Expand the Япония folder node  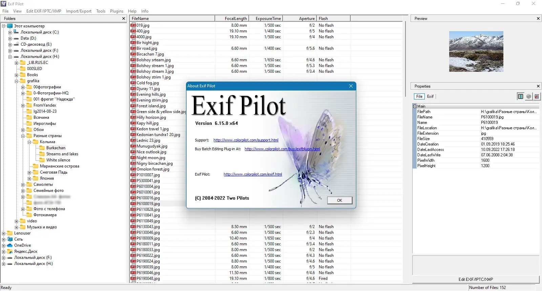(x=29, y=179)
